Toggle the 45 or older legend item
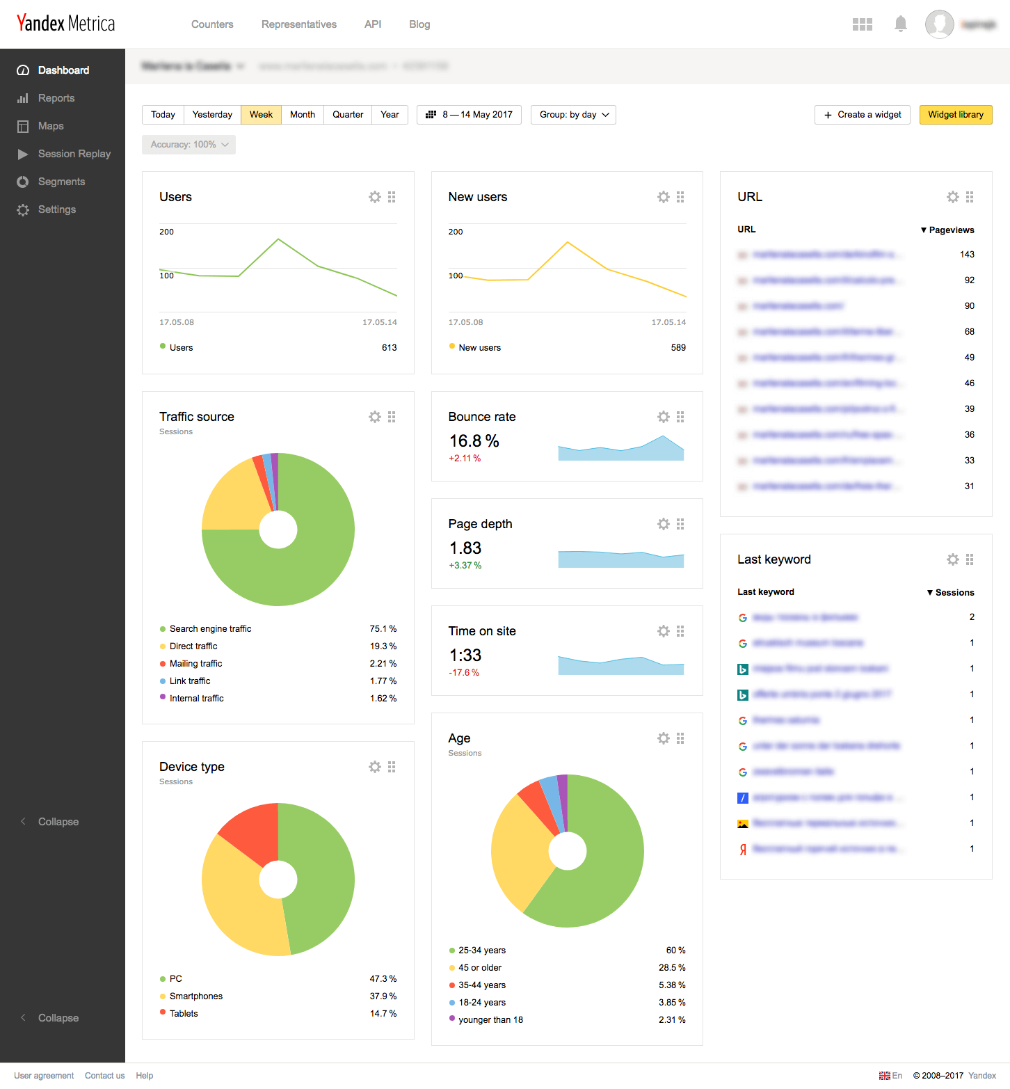1010x1089 pixels. (475, 967)
